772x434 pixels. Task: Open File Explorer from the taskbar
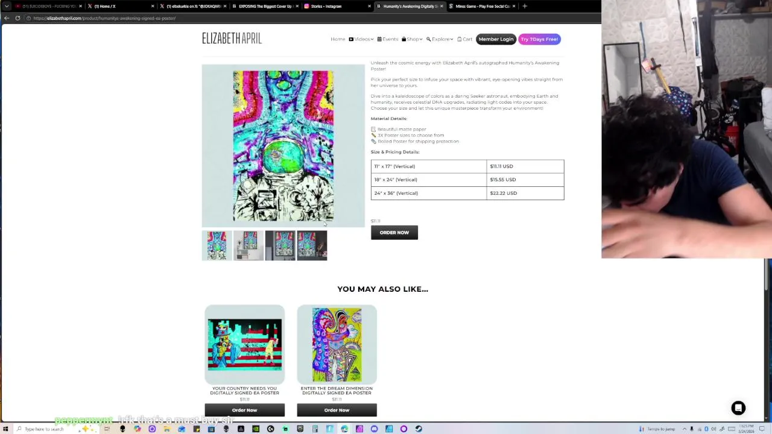click(166, 429)
